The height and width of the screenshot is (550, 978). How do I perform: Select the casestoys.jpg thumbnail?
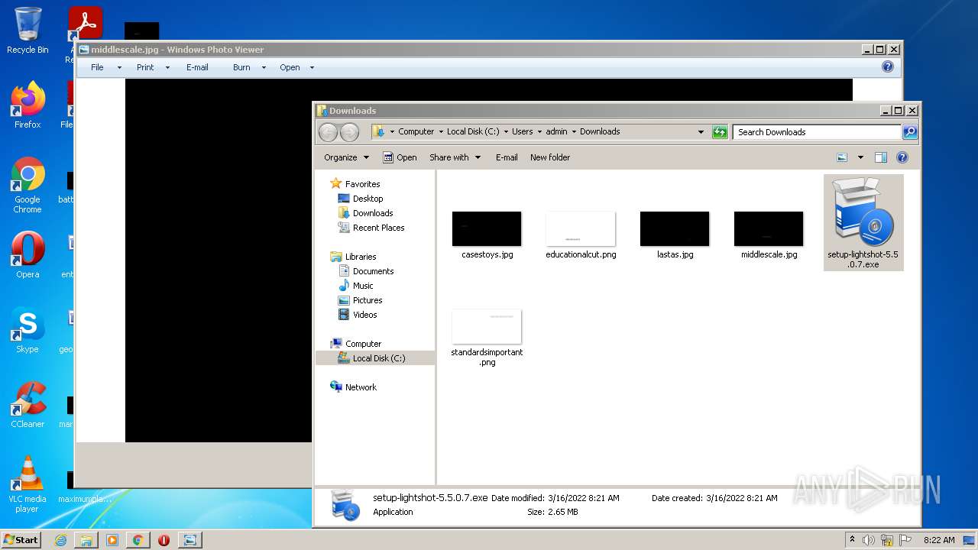coord(487,229)
